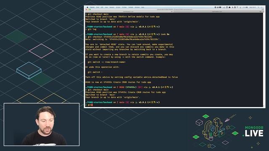Screen dimensions: 269x151
Task: Open Spotlight search in menu bar
Action: pos(258,8)
